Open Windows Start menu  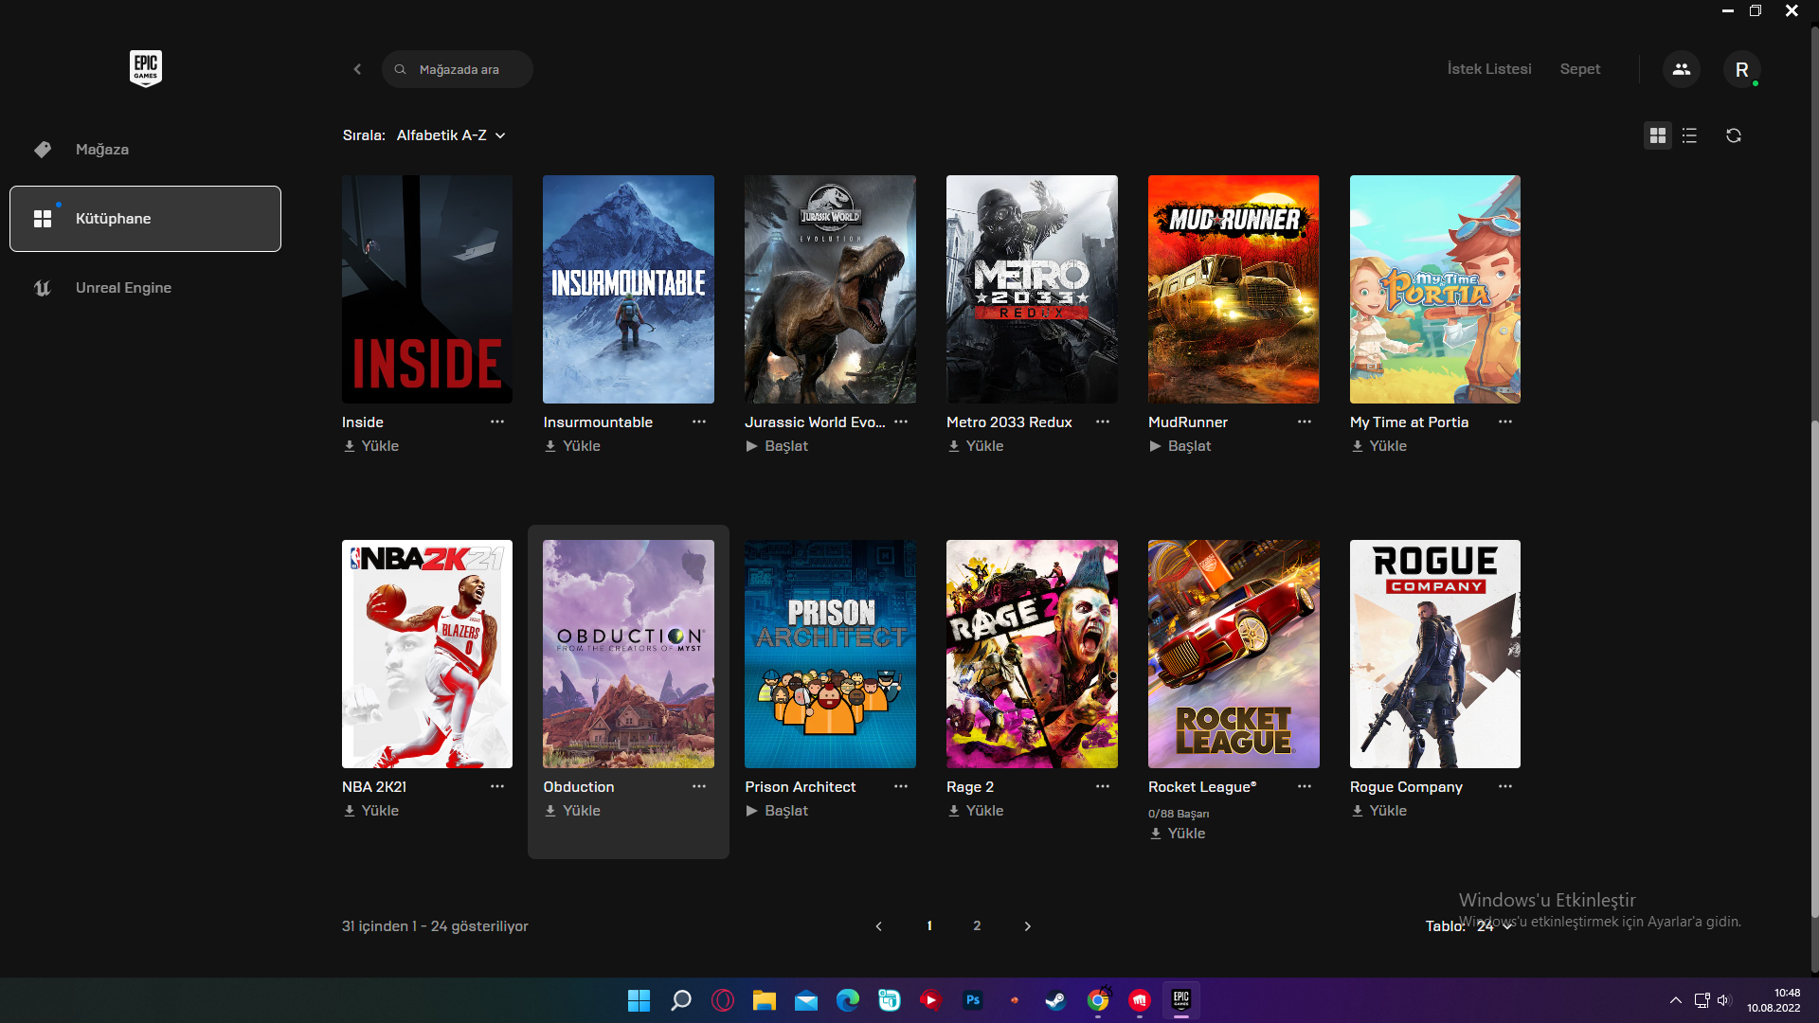639,1000
